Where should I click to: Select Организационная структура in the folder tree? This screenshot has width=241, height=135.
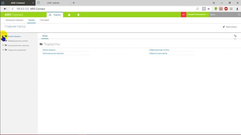18,45
